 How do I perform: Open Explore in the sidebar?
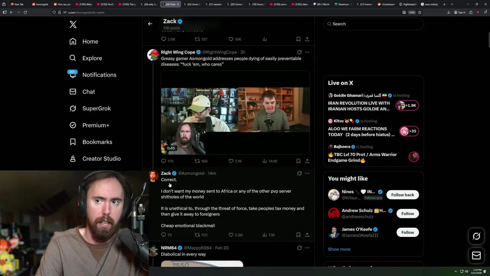point(85,58)
